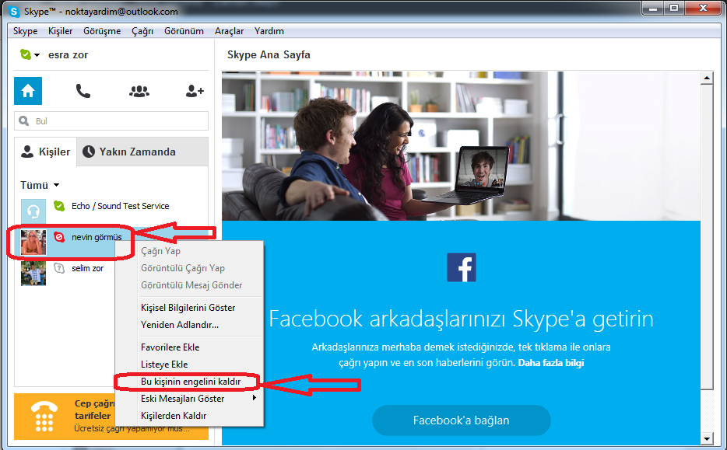Maximize the Skype window
Image resolution: width=727 pixels, height=450 pixels.
pos(674,8)
